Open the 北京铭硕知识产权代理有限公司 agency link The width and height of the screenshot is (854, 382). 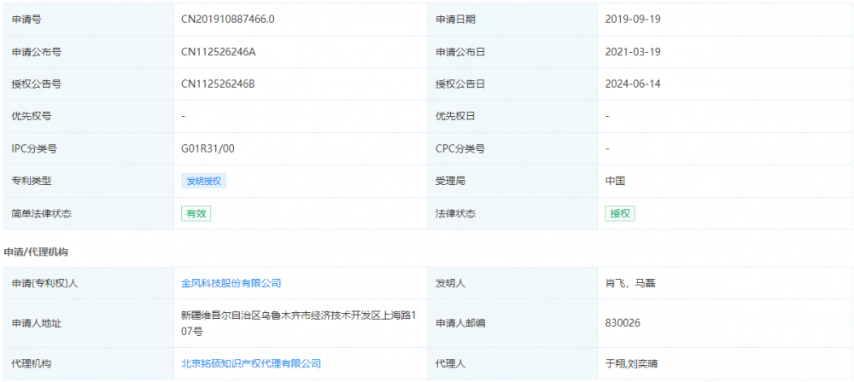click(x=251, y=363)
